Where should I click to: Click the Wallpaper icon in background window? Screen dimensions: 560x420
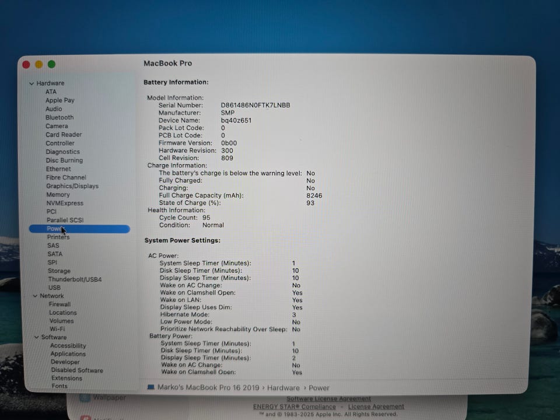(85, 397)
